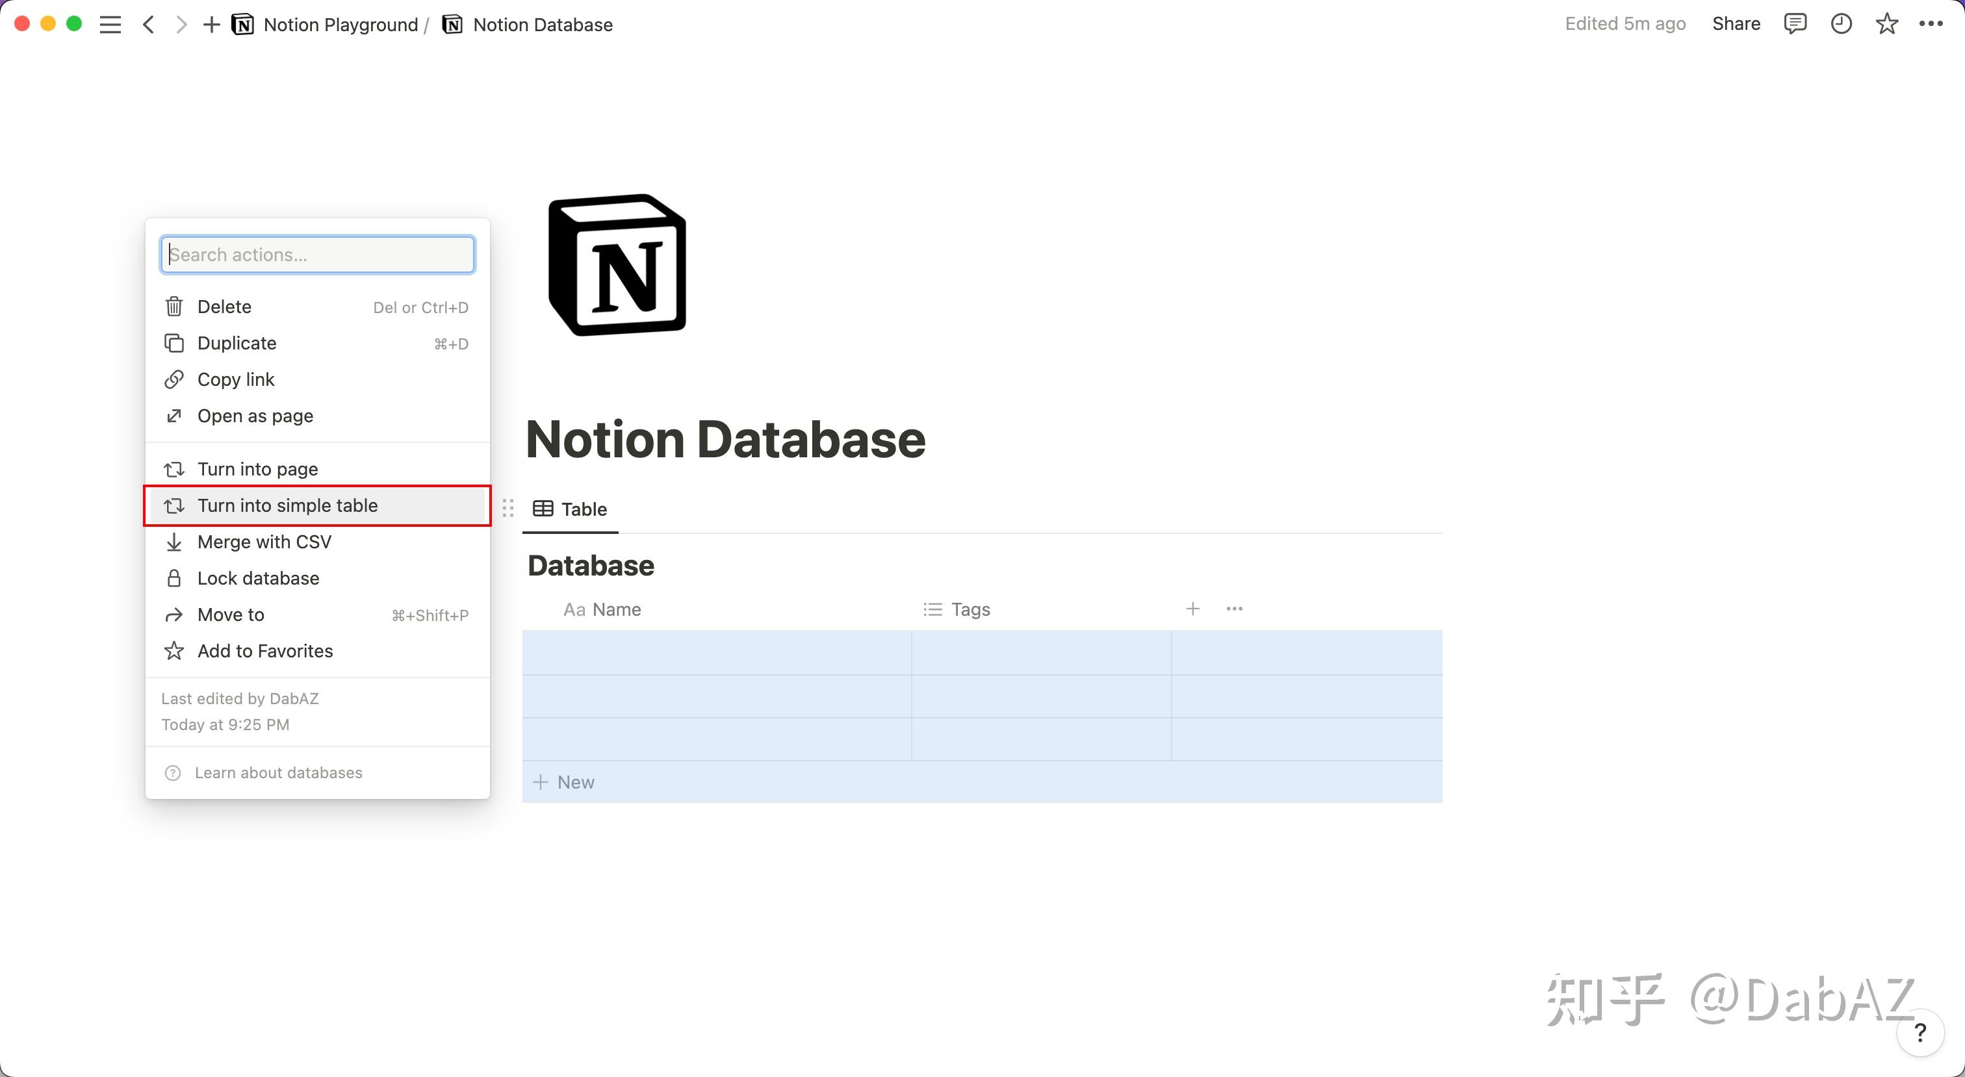The height and width of the screenshot is (1077, 1965).
Task: Open comments via the speech bubble icon
Action: (x=1795, y=23)
